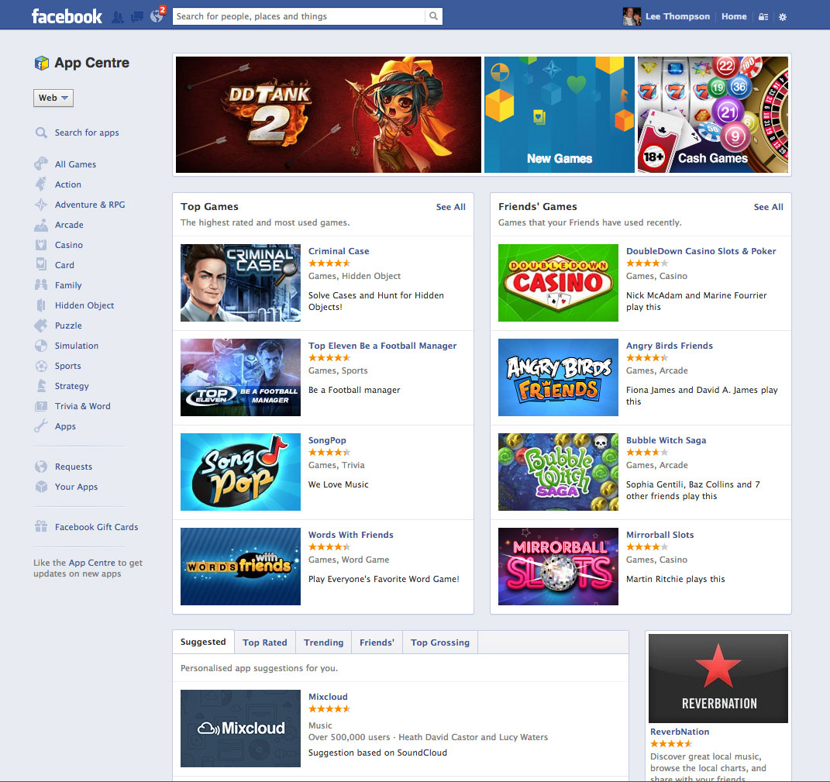Open notifications globe with 2 badge

coord(157,16)
